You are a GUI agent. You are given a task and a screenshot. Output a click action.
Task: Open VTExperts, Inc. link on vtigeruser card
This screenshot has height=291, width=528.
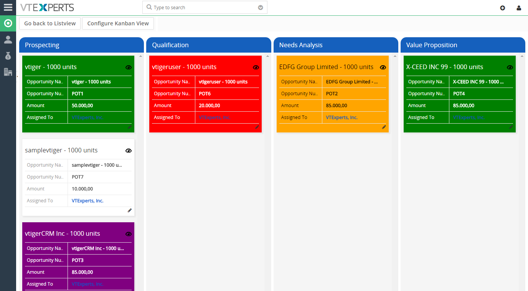click(214, 117)
